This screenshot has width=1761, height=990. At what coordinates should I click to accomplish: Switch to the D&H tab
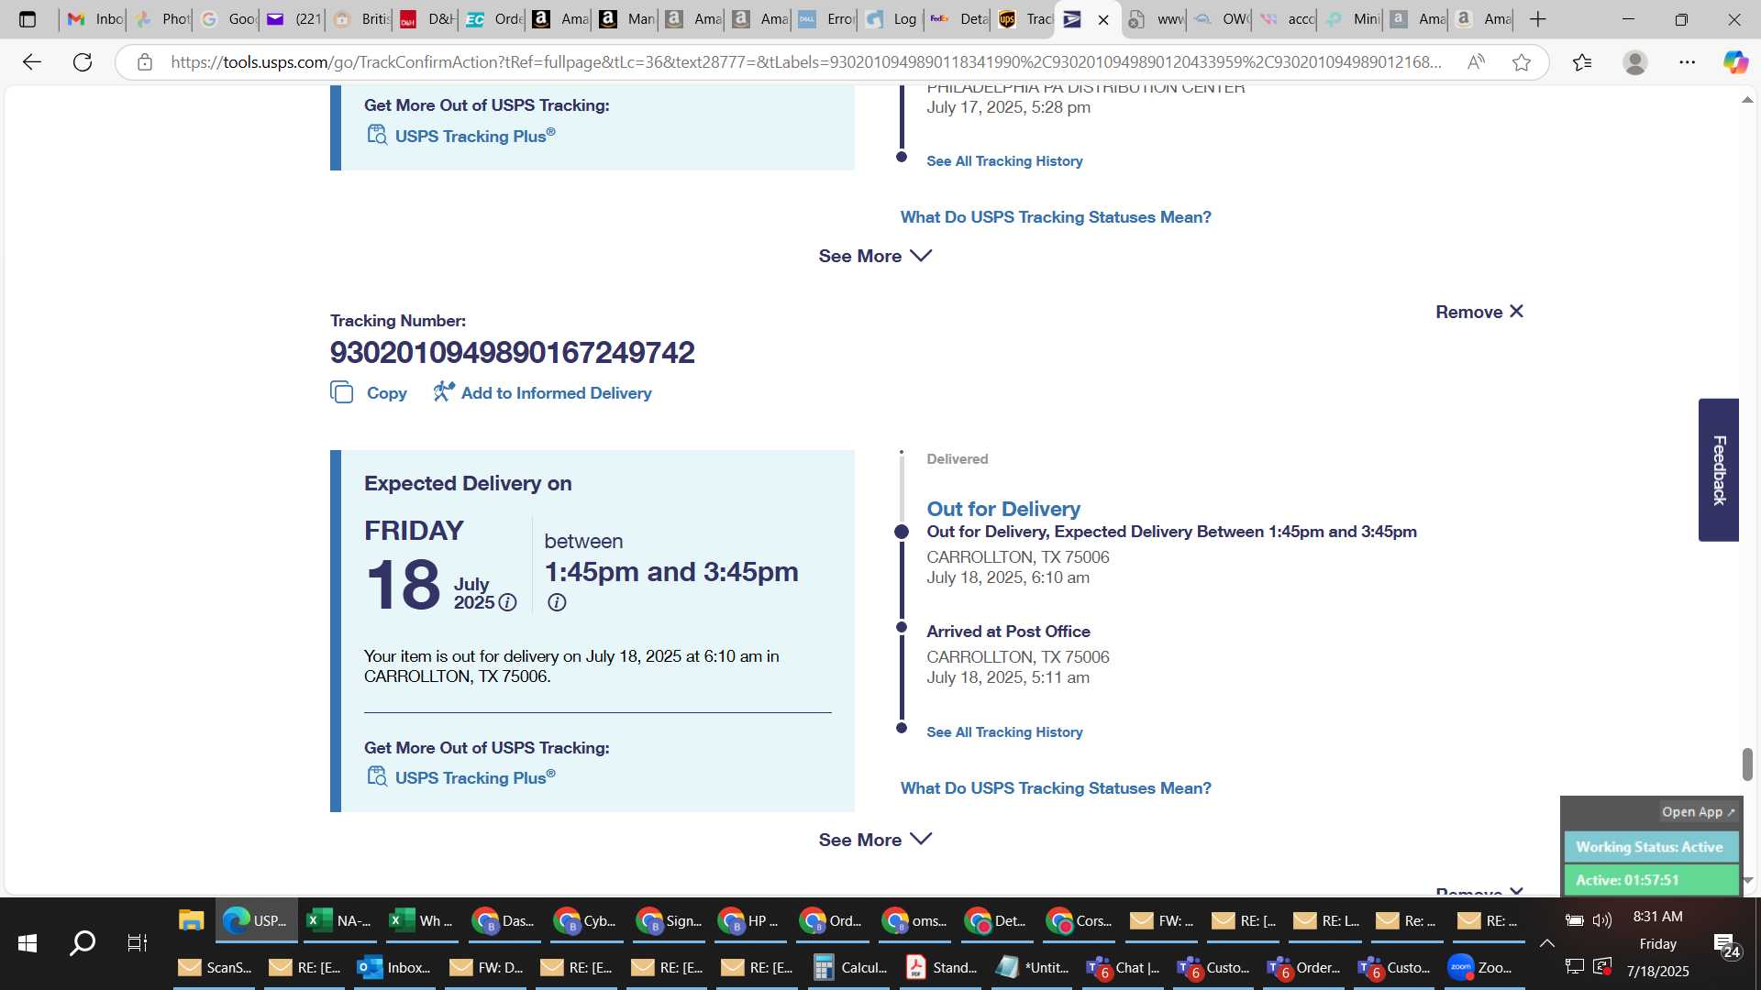(427, 19)
